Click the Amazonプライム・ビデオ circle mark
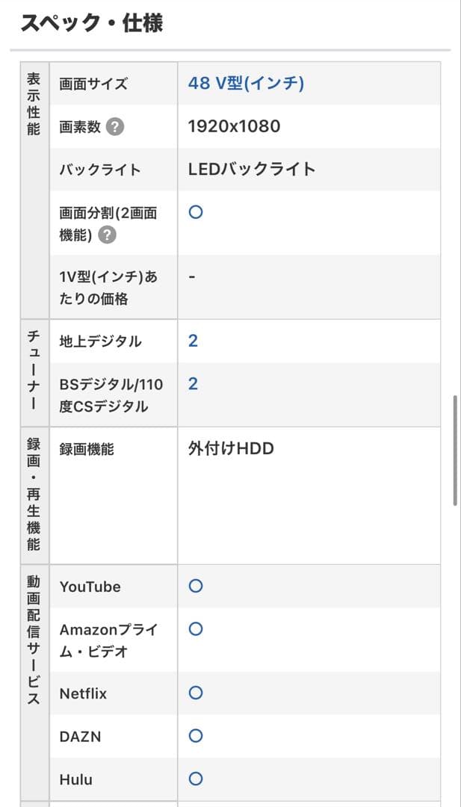Viewport: 461px width, 807px height. pos(195,630)
